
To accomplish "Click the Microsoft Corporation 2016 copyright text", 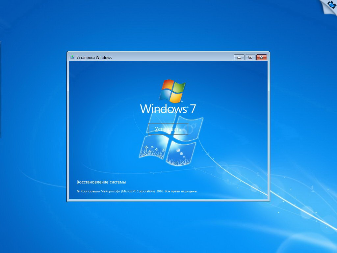I will [137, 191].
